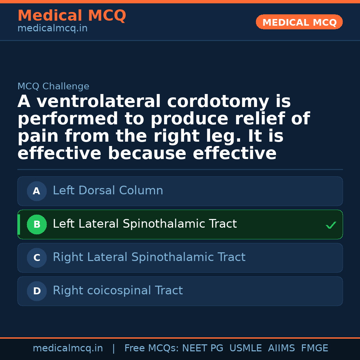This screenshot has width=360, height=360.
Task: Choose the Right coicospinal Tract option
Action: [118, 291]
